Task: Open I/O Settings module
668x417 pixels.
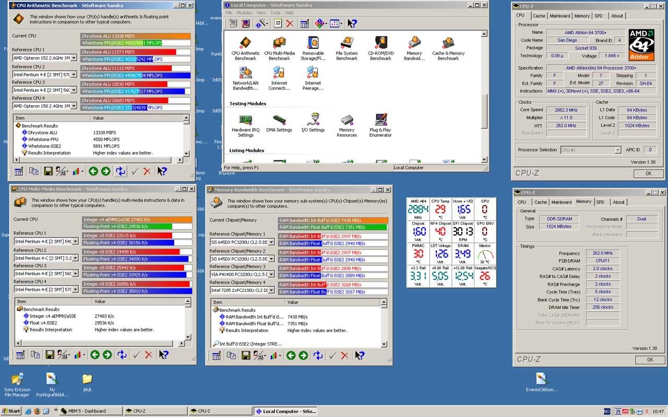Action: [x=313, y=124]
